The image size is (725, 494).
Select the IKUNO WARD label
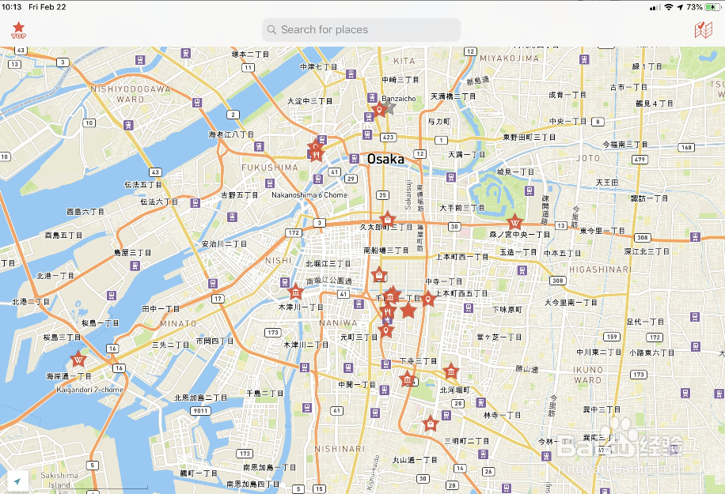point(588,375)
